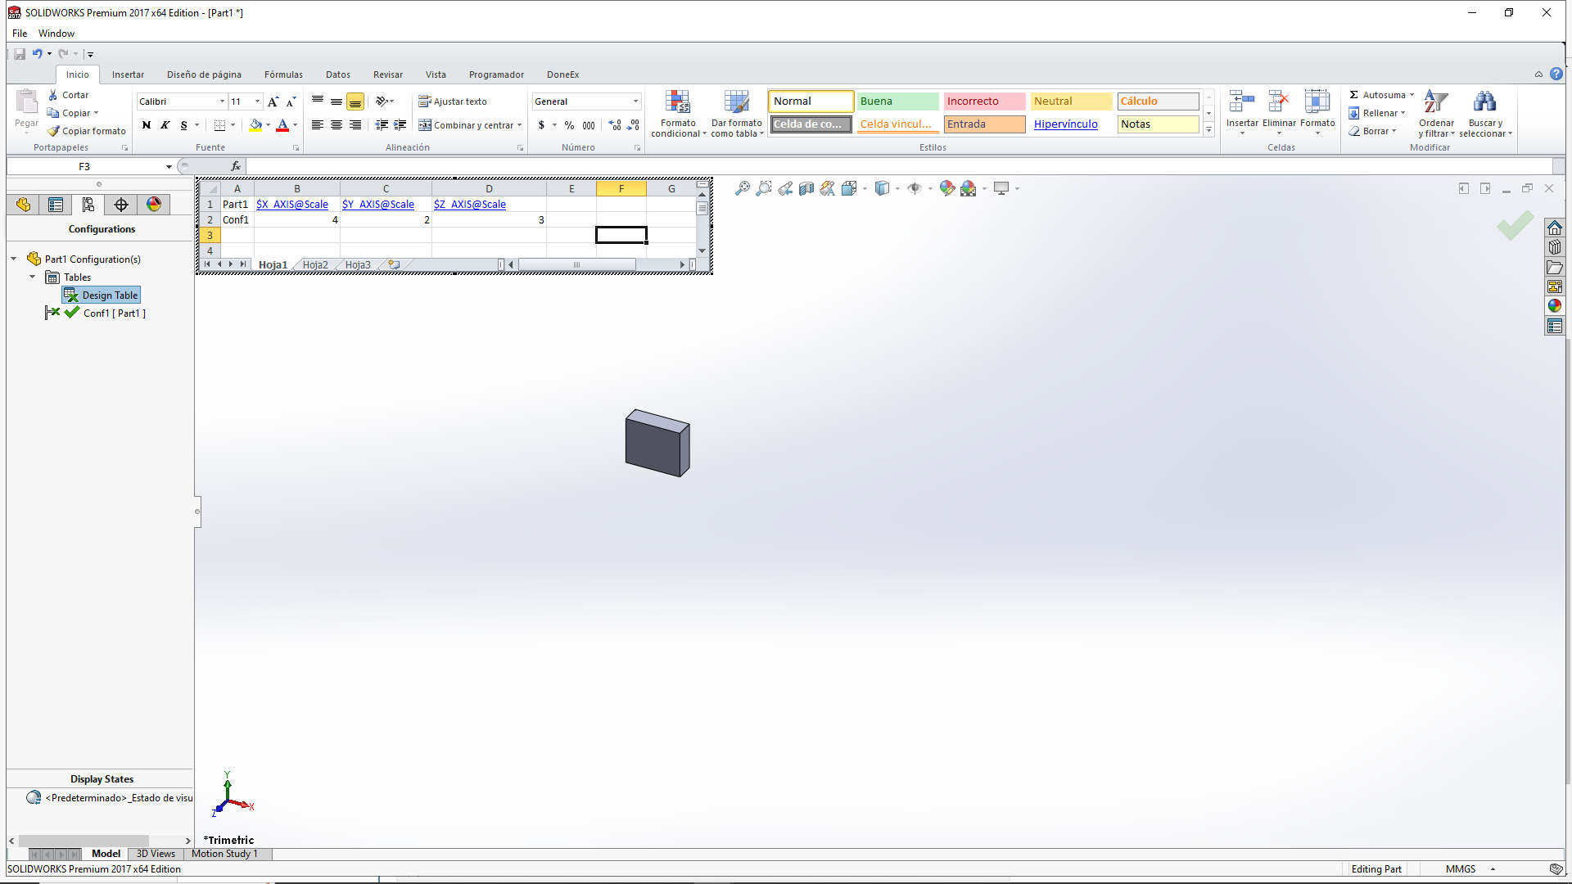Toggle bold (N) formatting

click(146, 125)
